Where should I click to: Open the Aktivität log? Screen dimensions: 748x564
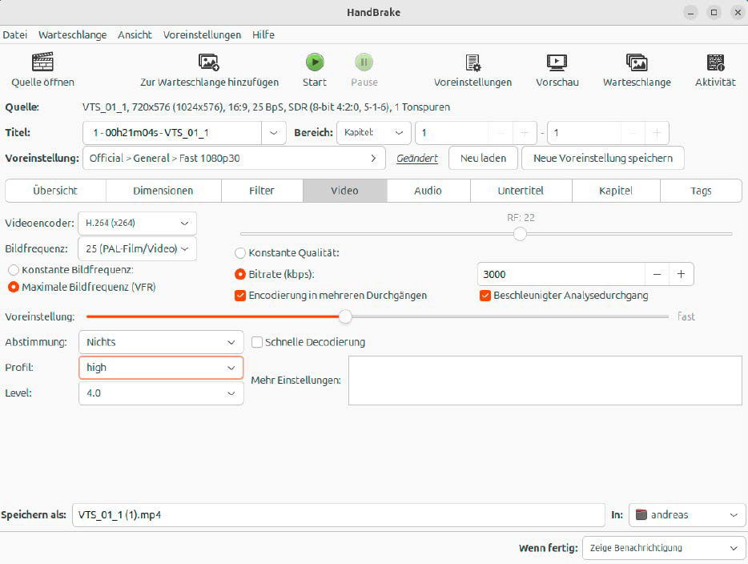(x=715, y=68)
